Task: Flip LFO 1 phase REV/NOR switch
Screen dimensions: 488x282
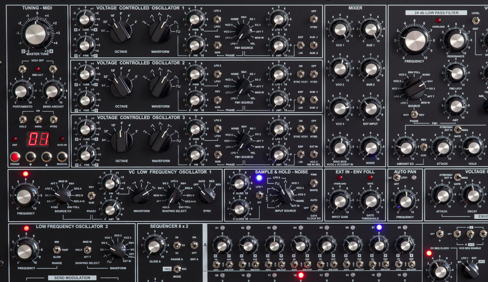Action: coord(91,195)
